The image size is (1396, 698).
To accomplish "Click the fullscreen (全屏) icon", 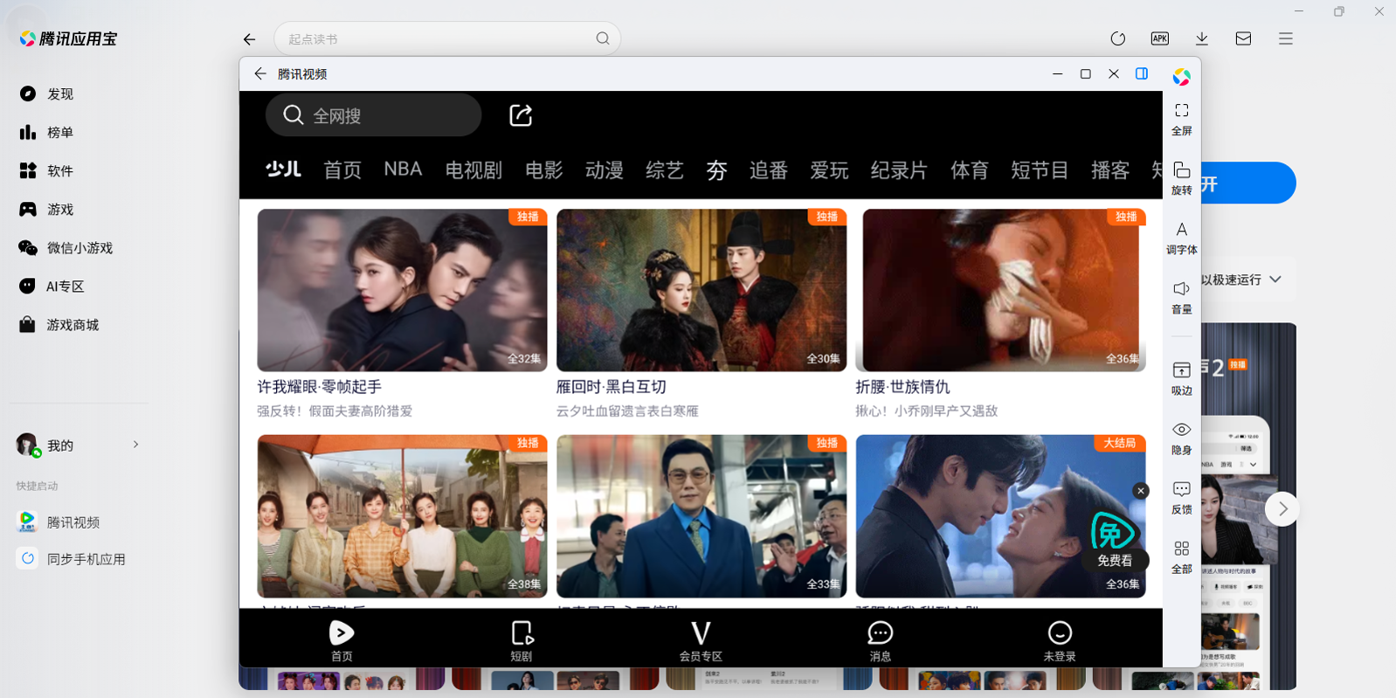I will pos(1181,118).
